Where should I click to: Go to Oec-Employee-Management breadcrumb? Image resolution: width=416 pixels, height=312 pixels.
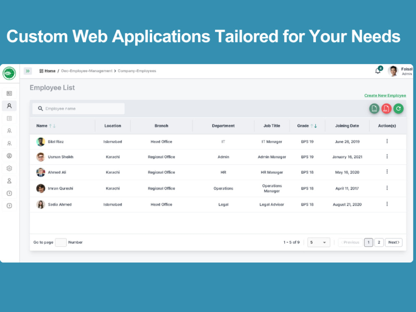pyautogui.click(x=87, y=71)
